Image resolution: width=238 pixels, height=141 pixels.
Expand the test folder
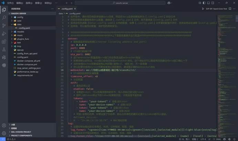point(32,43)
